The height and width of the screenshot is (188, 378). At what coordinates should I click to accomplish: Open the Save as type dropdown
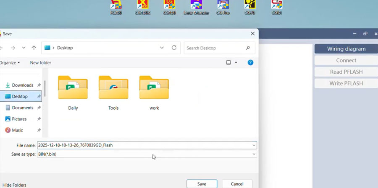tap(254, 155)
